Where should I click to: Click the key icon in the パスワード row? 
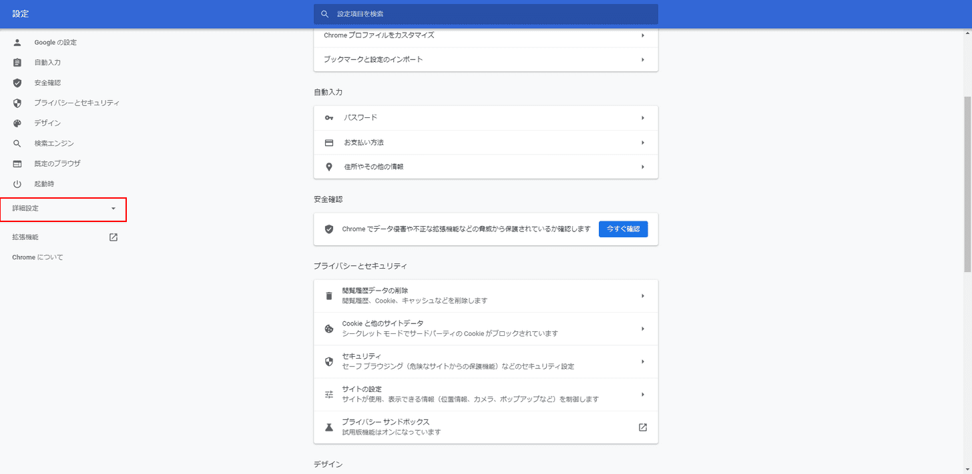pyautogui.click(x=329, y=118)
